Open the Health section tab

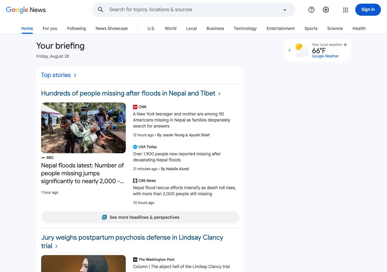click(x=359, y=28)
